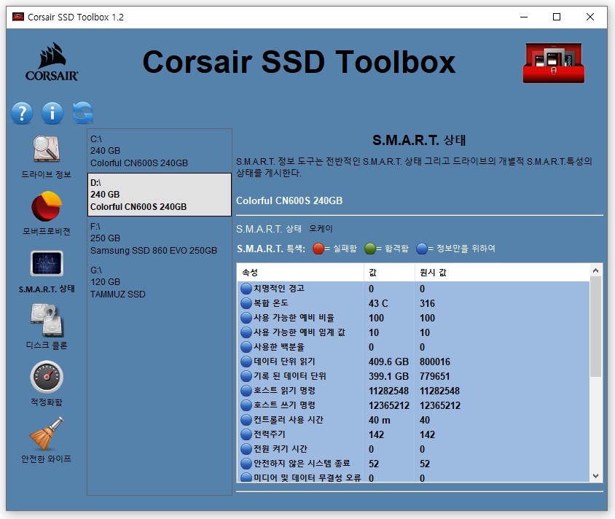Open the 드라이브 정보 drive info tool
Screen dimensions: 615x519
(47, 157)
